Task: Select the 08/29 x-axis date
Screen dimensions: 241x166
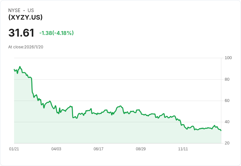Action: click(140, 149)
